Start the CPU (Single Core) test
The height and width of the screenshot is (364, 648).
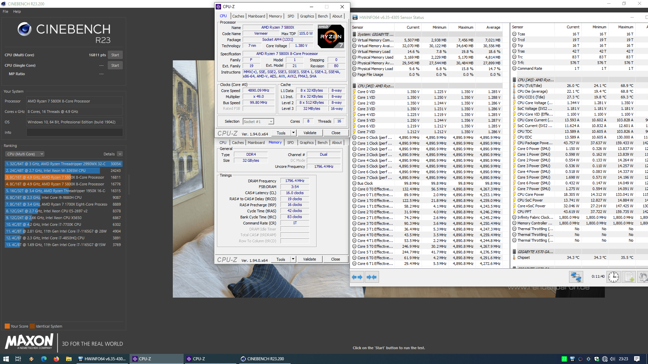coord(115,65)
